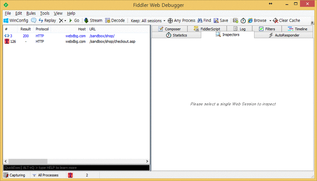This screenshot has width=317, height=181.
Task: Open the Rules menu
Action: (31, 13)
